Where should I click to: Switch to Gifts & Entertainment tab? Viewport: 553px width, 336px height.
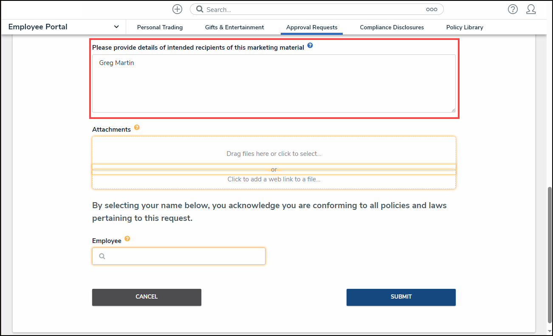pyautogui.click(x=234, y=27)
